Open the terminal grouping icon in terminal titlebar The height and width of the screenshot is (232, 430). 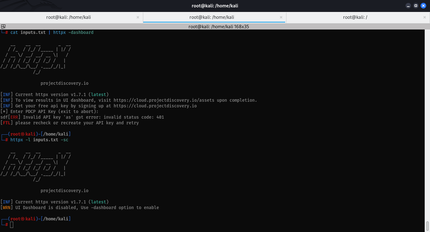[x=3, y=27]
